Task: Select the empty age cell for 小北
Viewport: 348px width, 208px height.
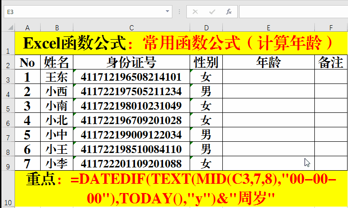Action: click(269, 120)
